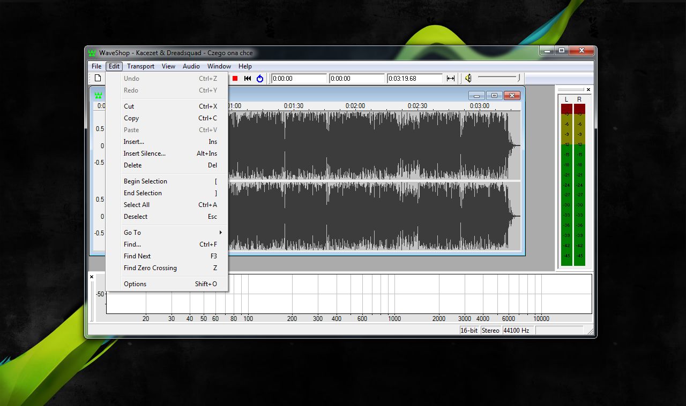Click the 44100 Hz status bar entry
This screenshot has height=406, width=686.
(x=518, y=331)
